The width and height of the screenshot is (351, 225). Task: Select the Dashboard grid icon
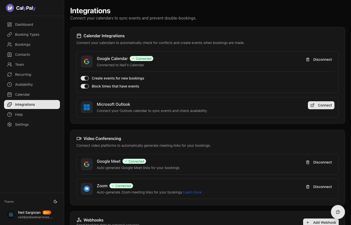tap(10, 24)
